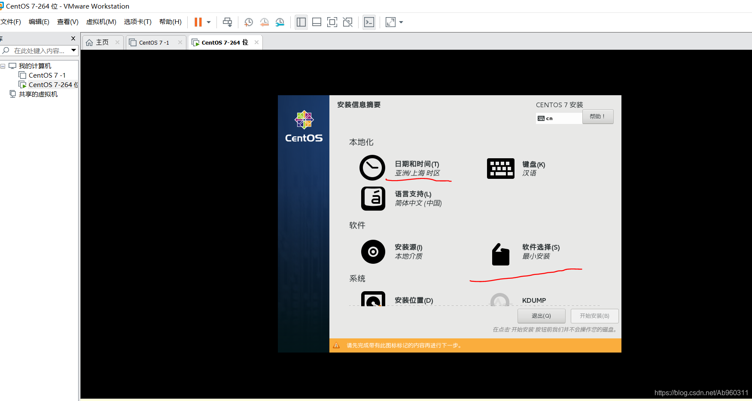752x401 pixels.
Task: Open 键盘(K) settings label
Action: tap(534, 164)
